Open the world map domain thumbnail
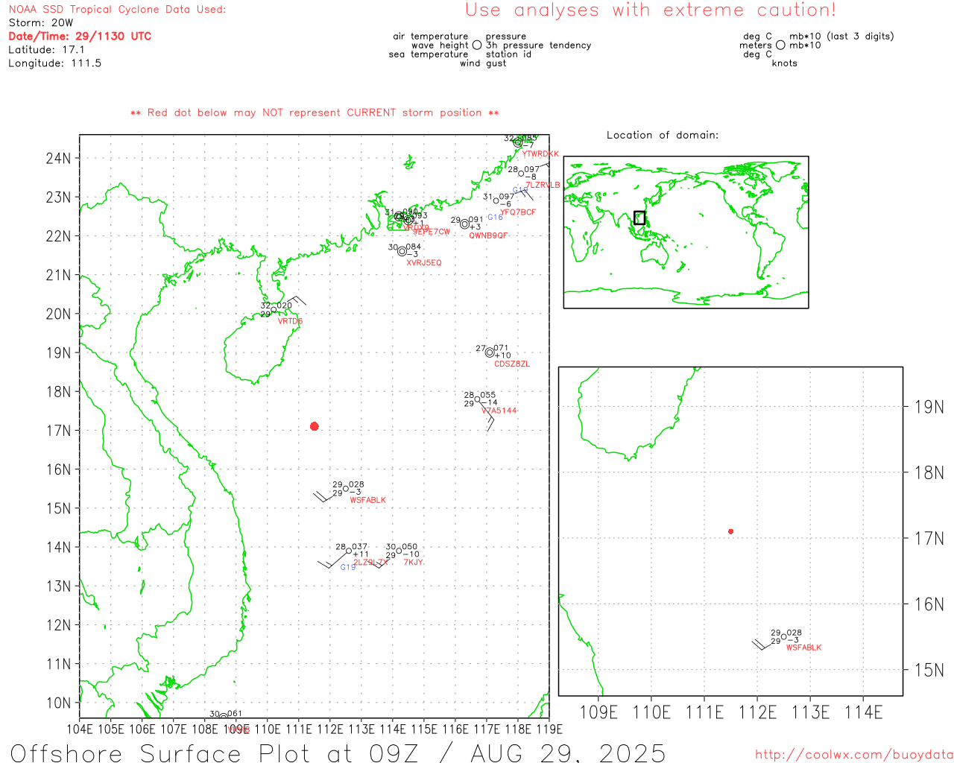Screen dimensions: 954x763 click(686, 232)
